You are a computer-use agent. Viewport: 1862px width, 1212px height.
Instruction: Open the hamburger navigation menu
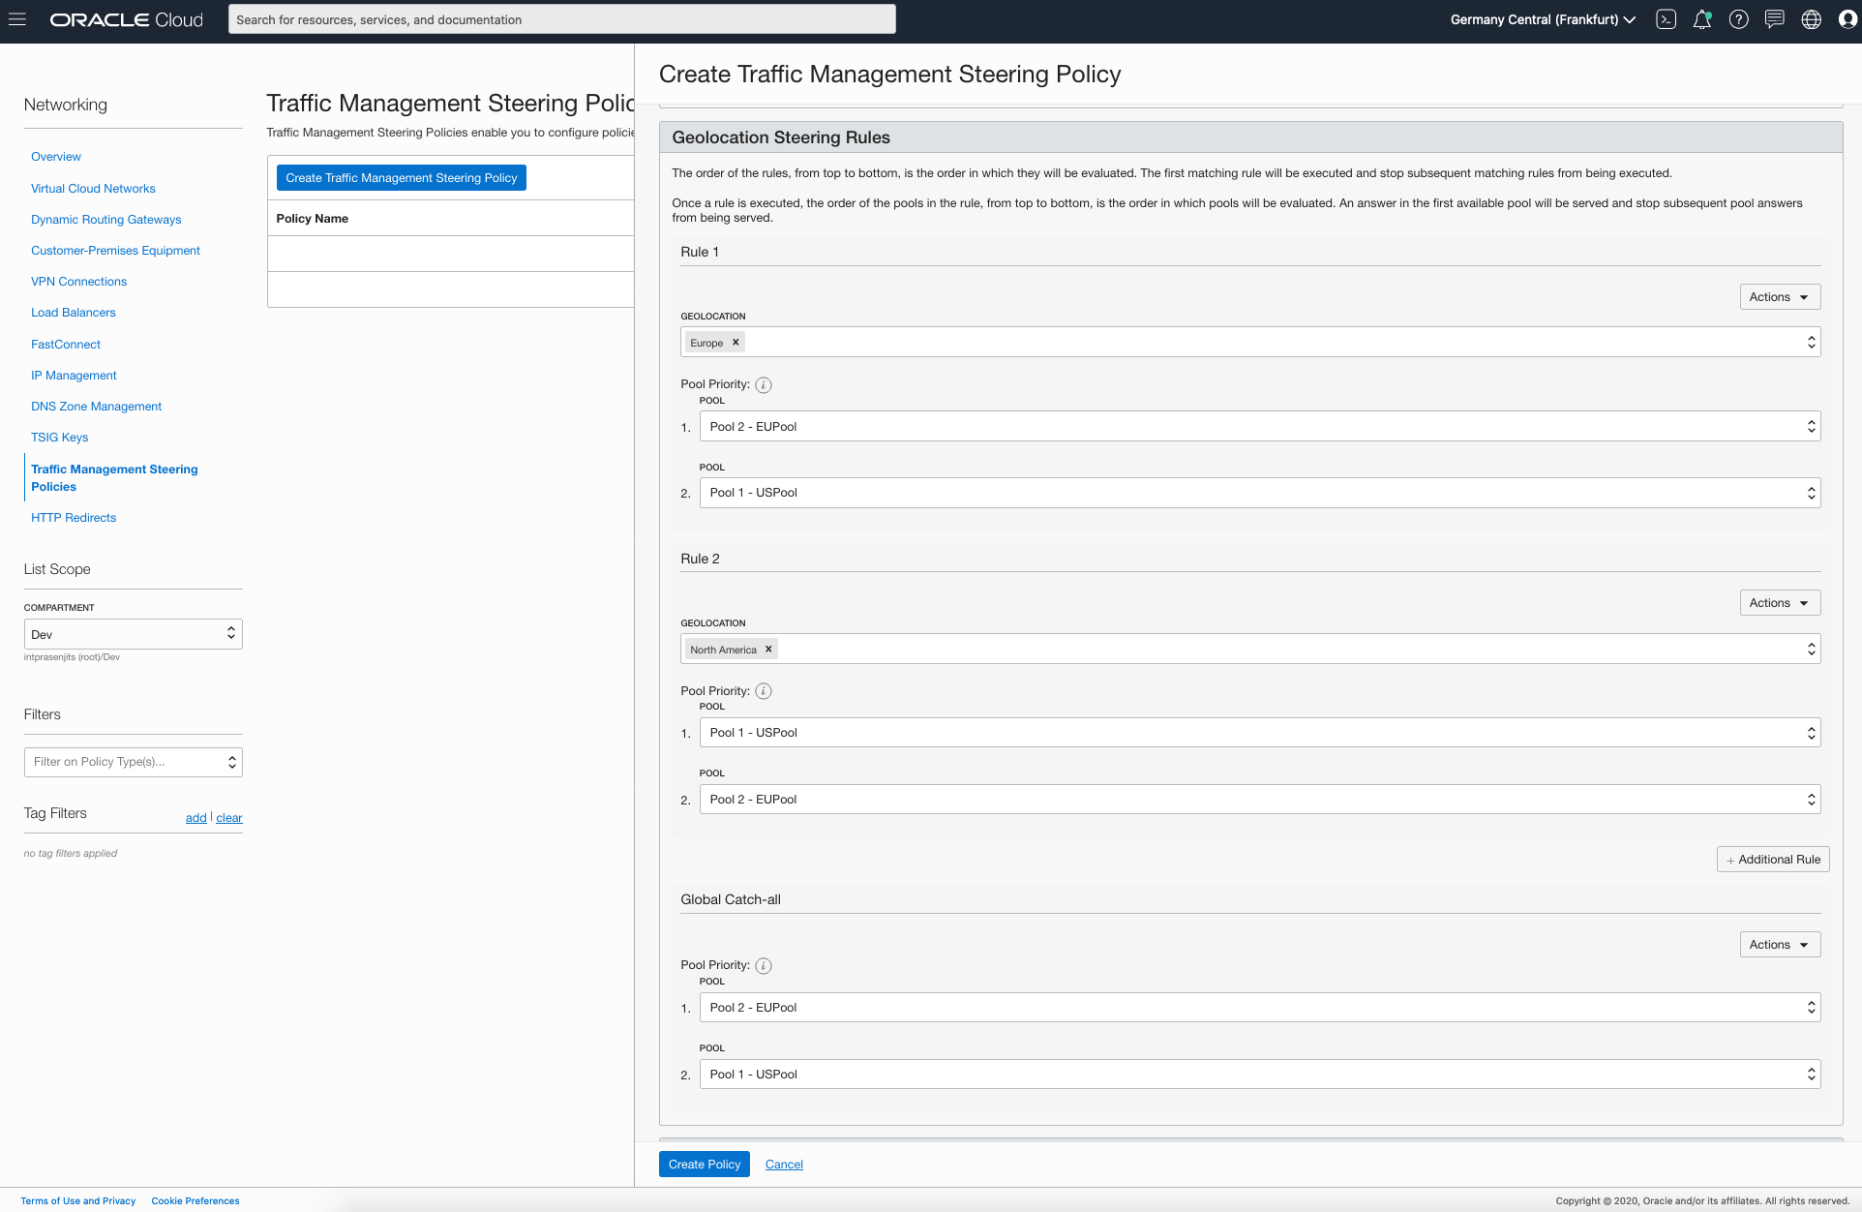[x=17, y=19]
